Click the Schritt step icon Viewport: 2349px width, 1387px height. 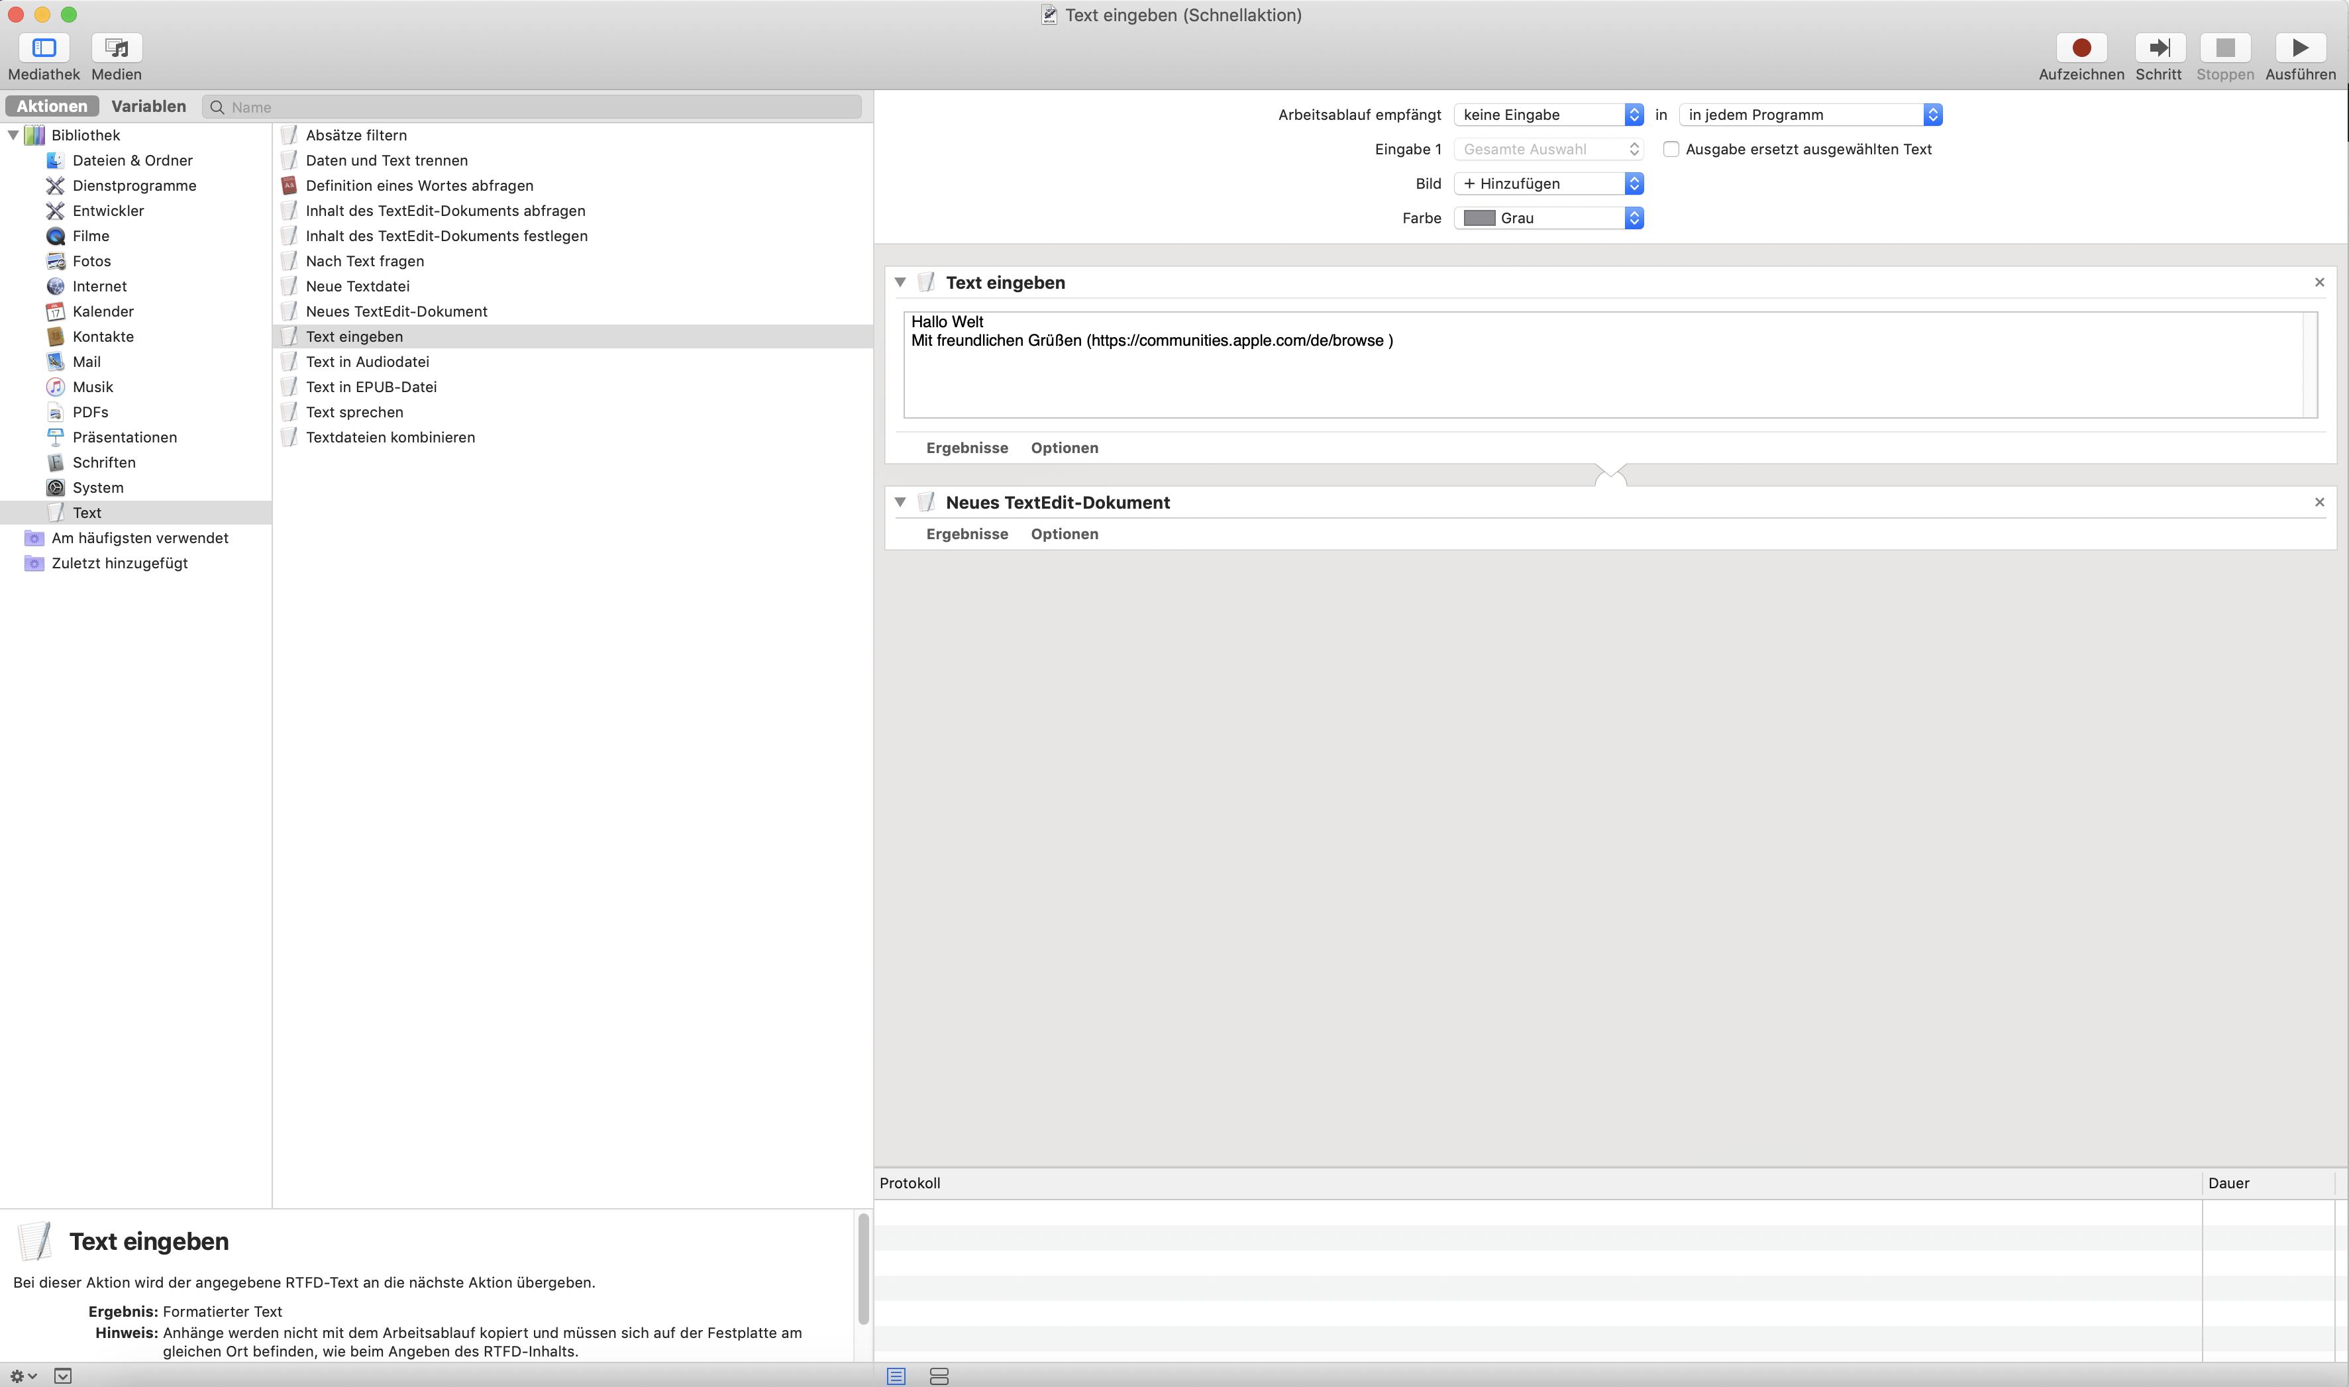click(x=2158, y=48)
